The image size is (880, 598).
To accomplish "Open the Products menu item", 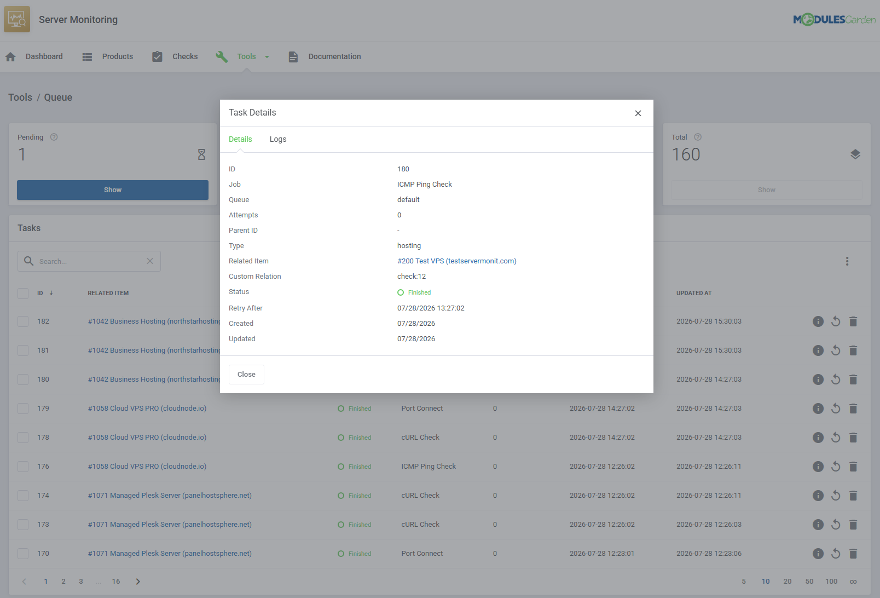I will click(118, 56).
